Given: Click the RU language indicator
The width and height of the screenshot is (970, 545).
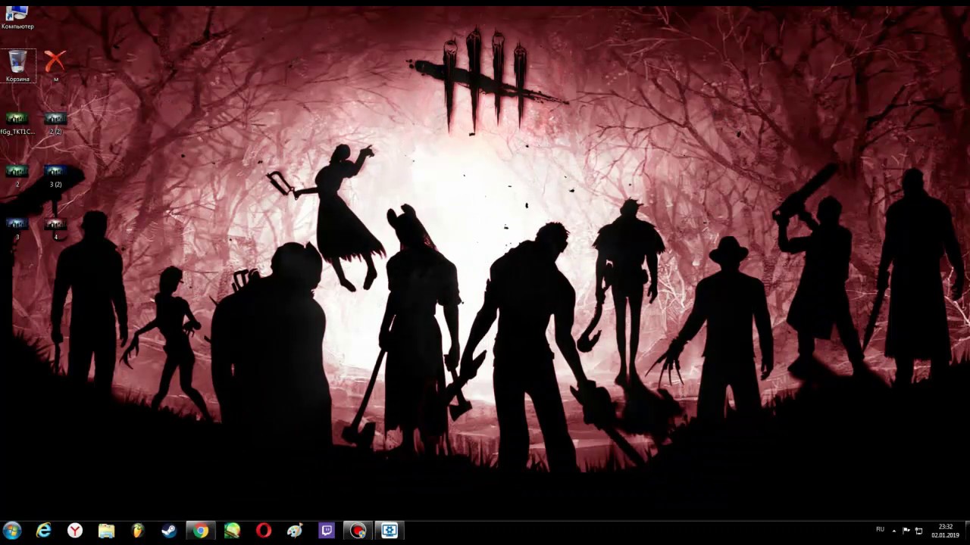Looking at the screenshot, I should pyautogui.click(x=880, y=530).
